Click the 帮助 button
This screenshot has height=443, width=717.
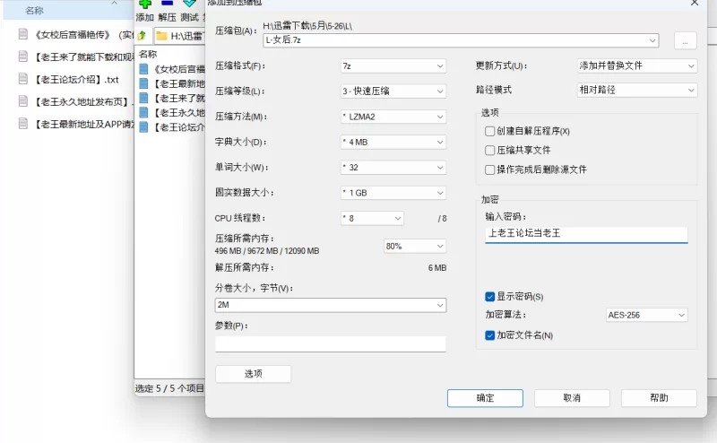point(659,398)
